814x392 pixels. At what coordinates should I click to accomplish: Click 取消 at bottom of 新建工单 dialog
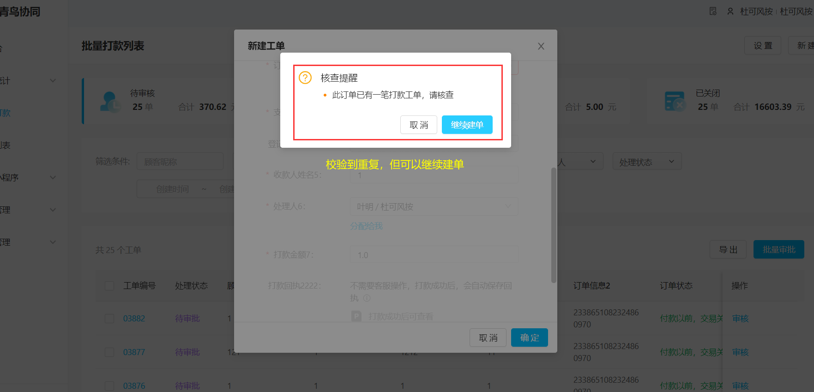[488, 338]
